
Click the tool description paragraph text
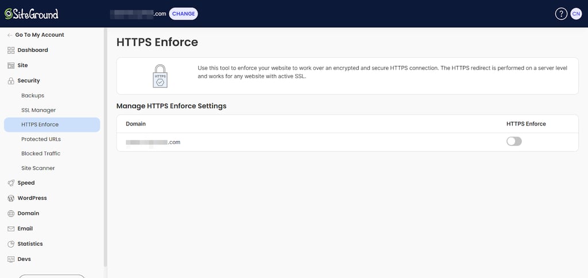[x=382, y=72]
